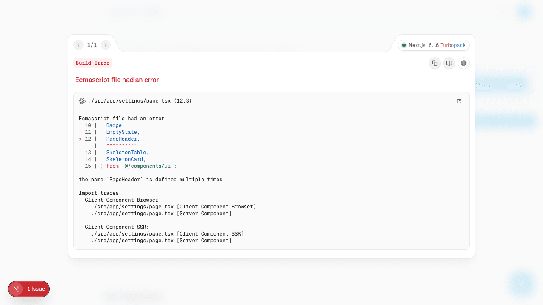The width and height of the screenshot is (543, 305).
Task: Click the Ecmascript file had an error heading
Action: pos(117,80)
